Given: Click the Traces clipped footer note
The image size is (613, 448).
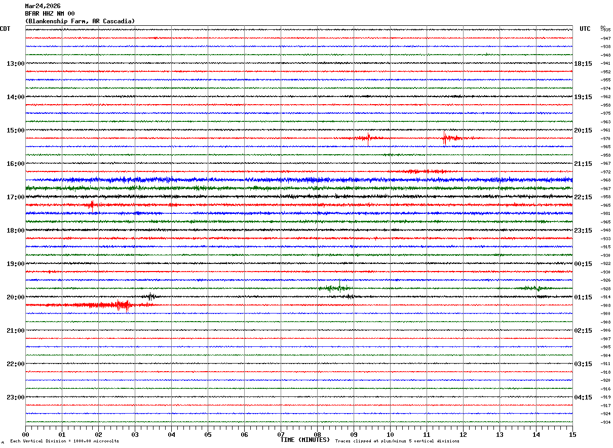Looking at the screenshot, I should [x=397, y=441].
